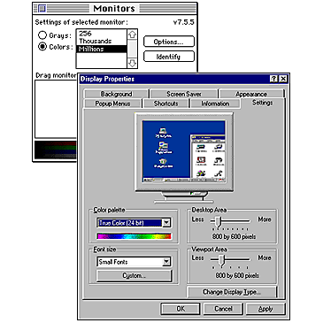Viewport: 323px width, 323px height.
Task: Click the Change Display Type... button
Action: pyautogui.click(x=232, y=292)
